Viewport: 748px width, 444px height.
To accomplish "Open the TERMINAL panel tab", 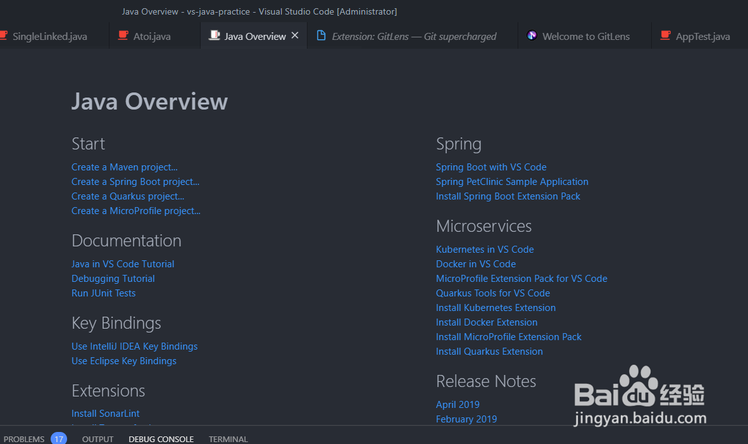I will (228, 439).
